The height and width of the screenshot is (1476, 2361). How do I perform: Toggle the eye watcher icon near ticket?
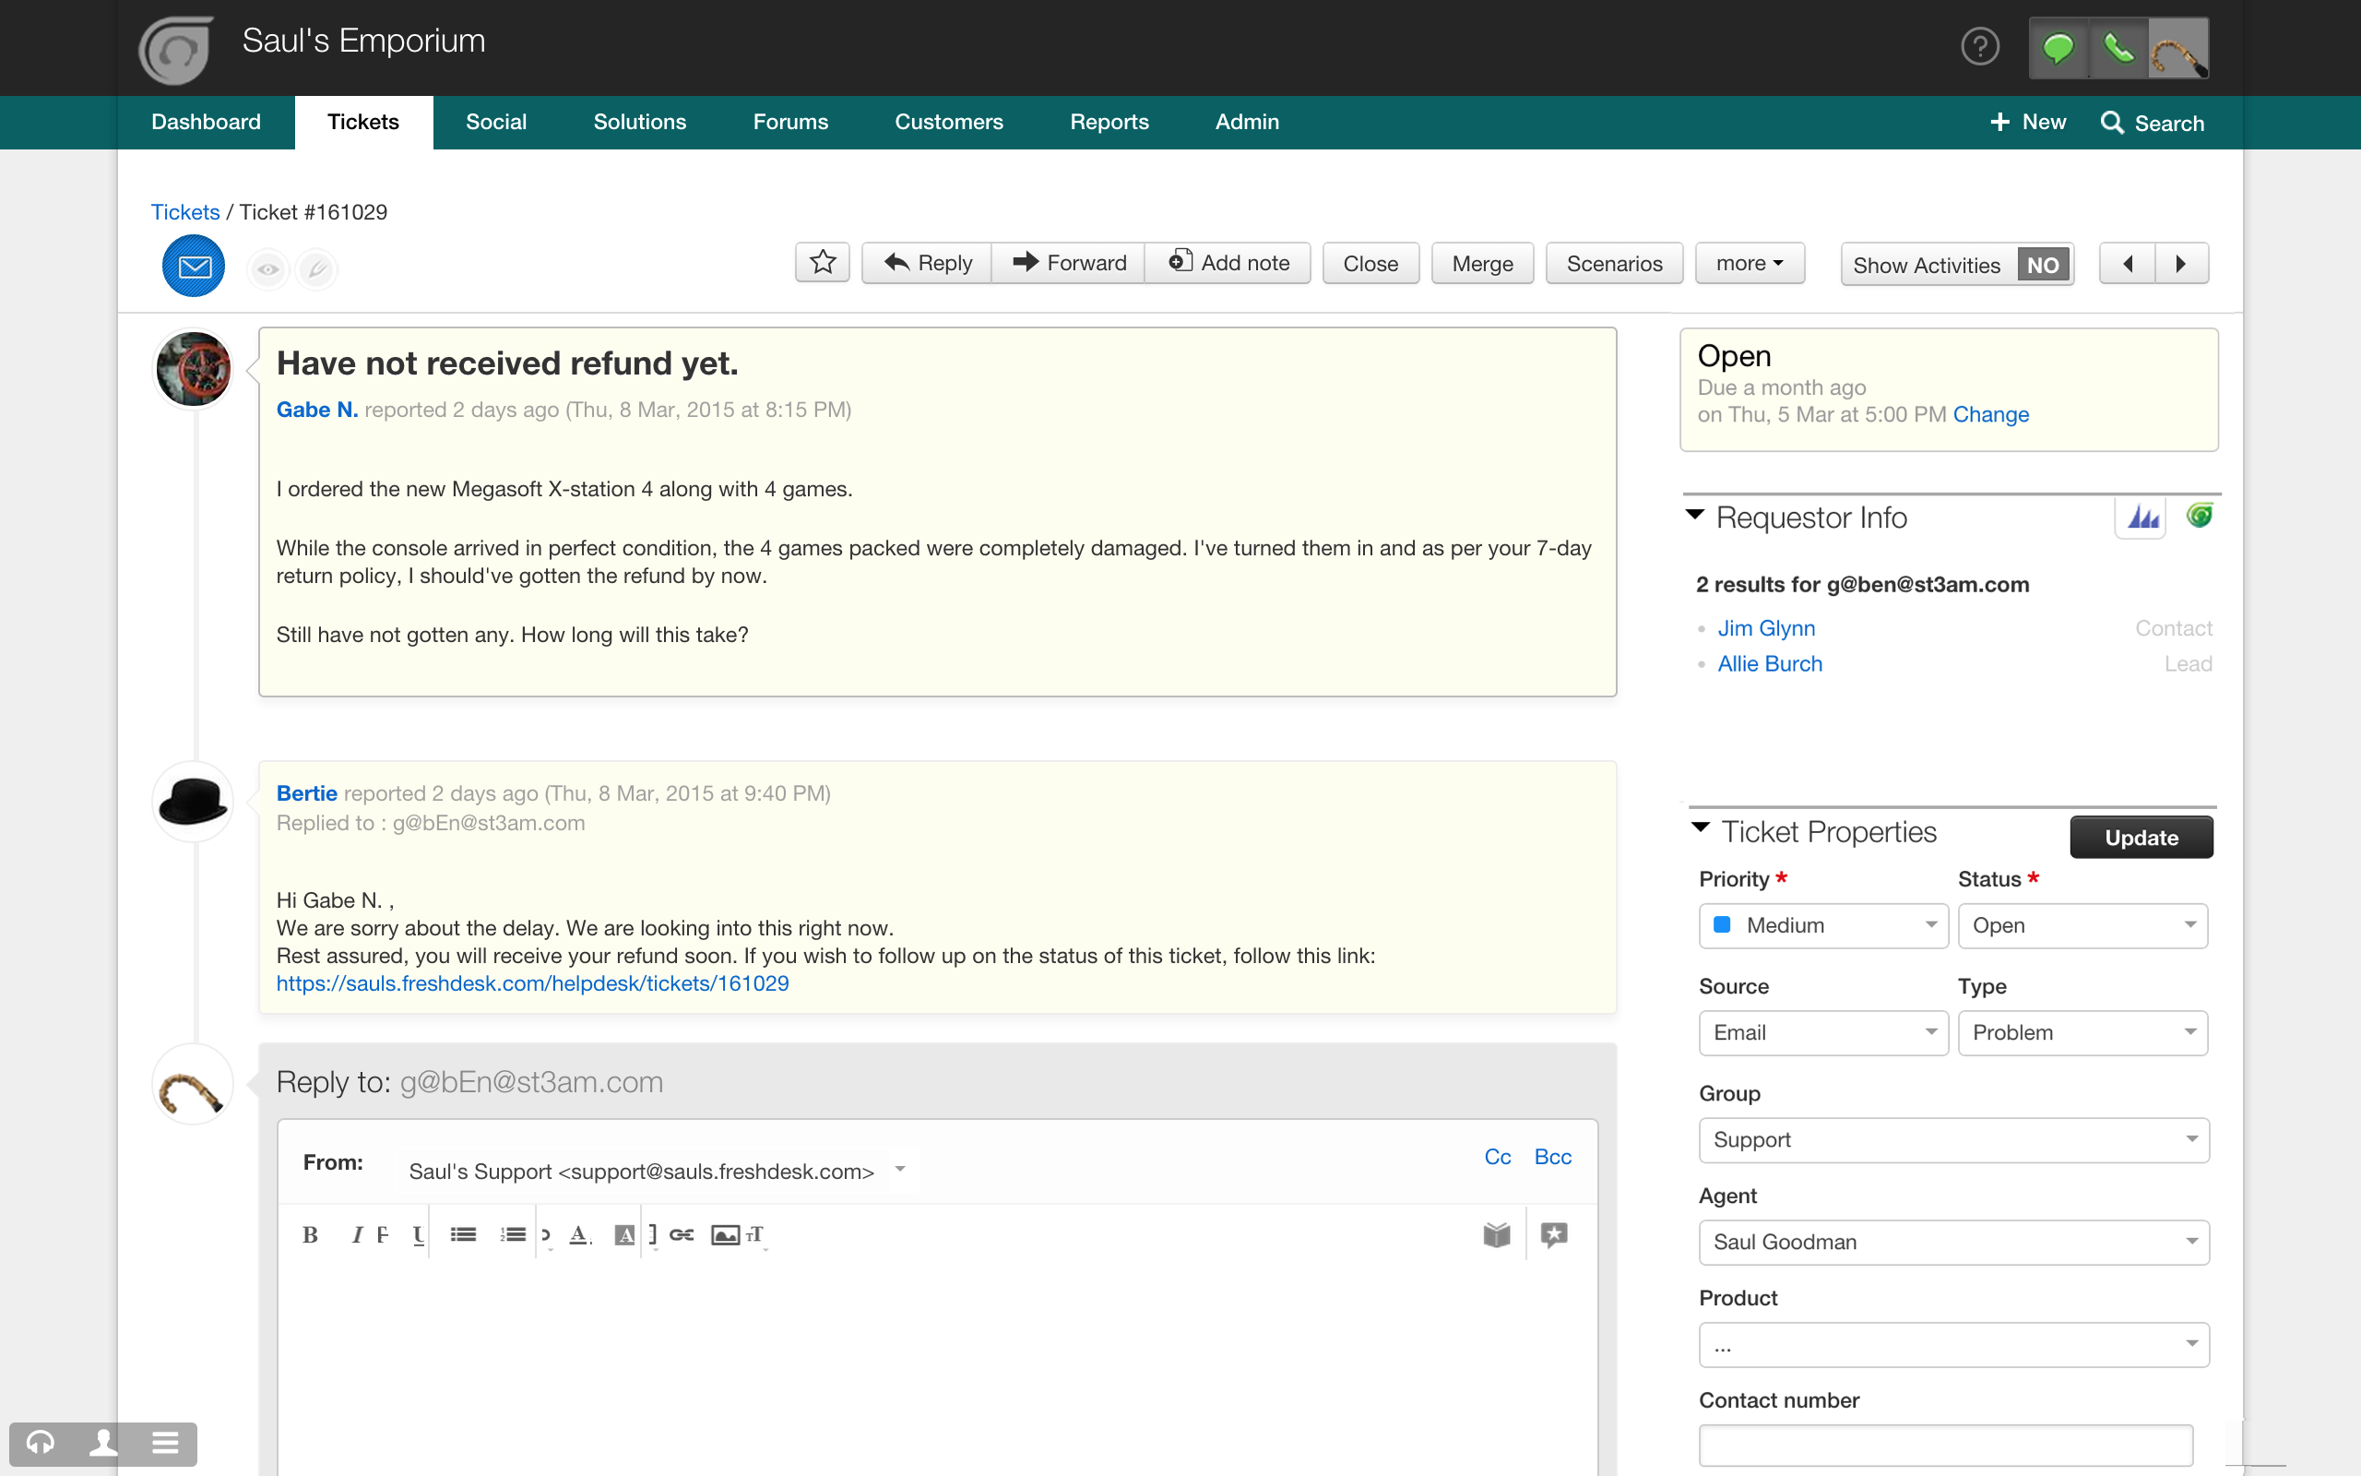click(267, 269)
